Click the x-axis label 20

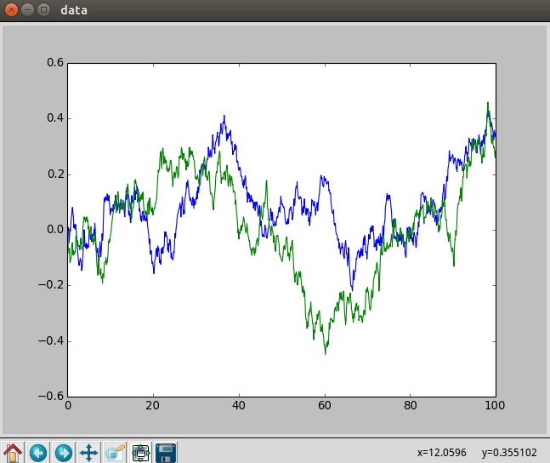click(x=153, y=406)
